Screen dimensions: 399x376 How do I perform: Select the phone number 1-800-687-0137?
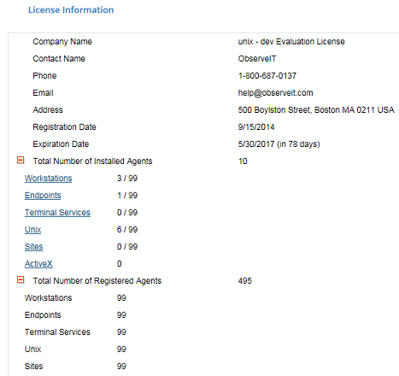click(x=267, y=76)
